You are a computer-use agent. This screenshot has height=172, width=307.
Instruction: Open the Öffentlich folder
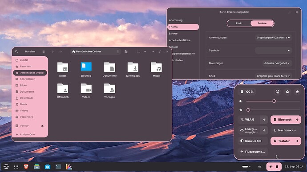[x=63, y=89]
